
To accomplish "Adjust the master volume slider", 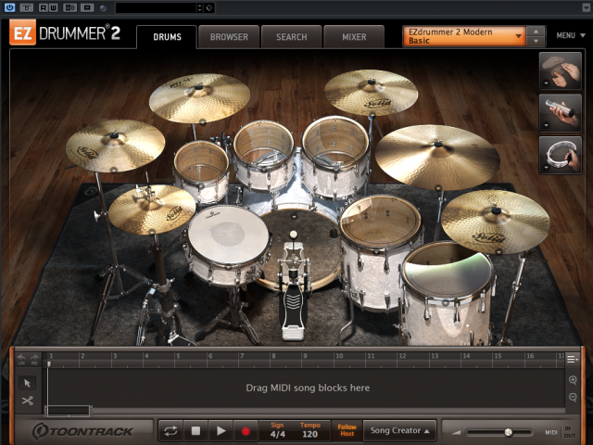I will click(x=509, y=432).
